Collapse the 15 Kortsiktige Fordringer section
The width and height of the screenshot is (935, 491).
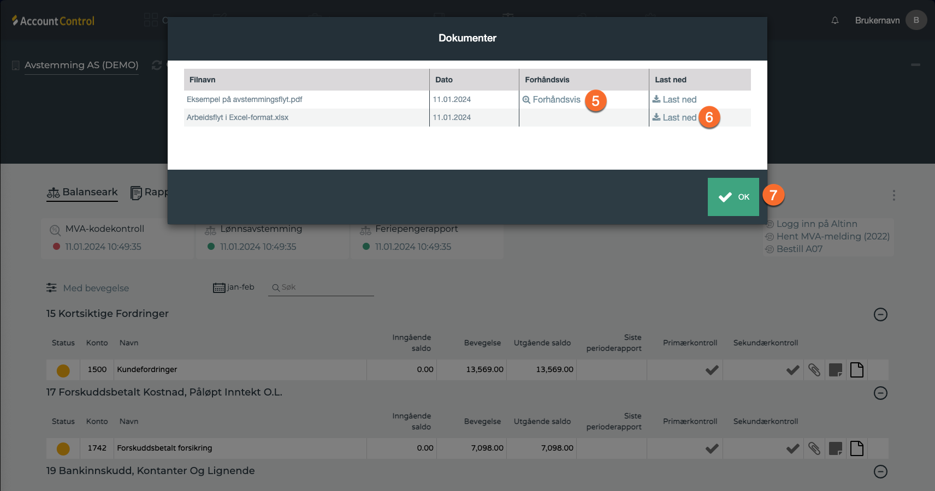coord(880,314)
